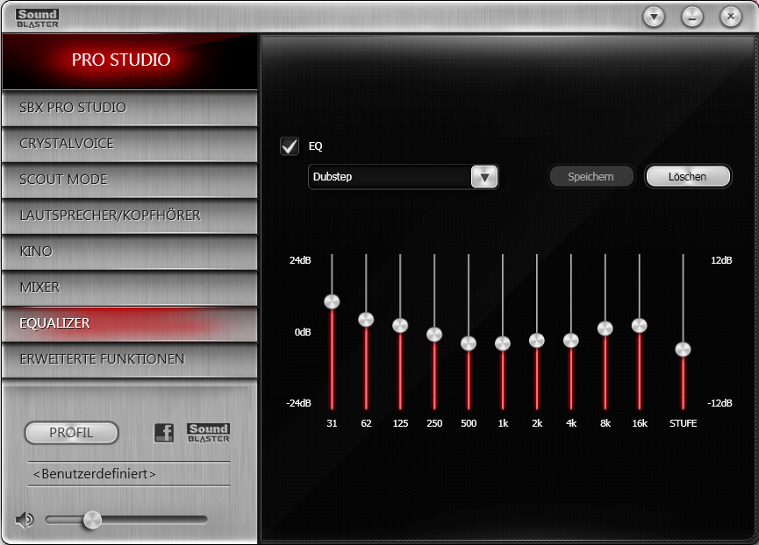Click the 16k band slider knob
Screen dimensions: 759x545
pyautogui.click(x=640, y=326)
